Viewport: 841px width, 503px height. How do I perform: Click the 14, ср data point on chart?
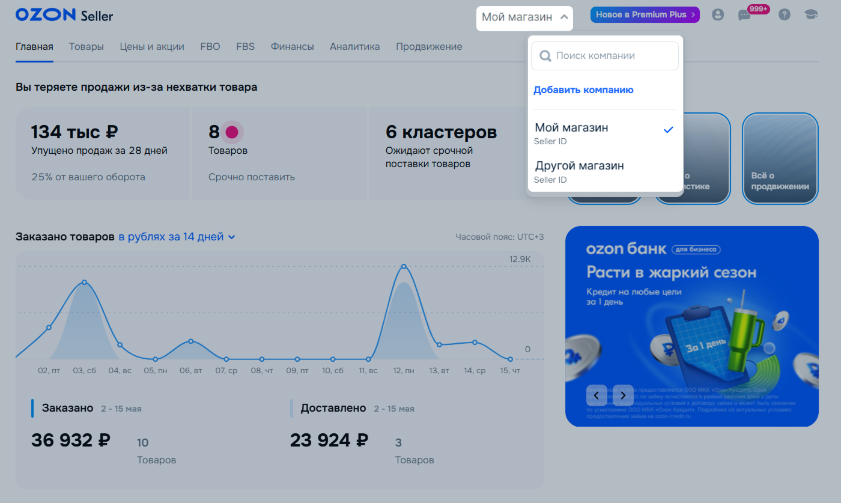click(475, 342)
